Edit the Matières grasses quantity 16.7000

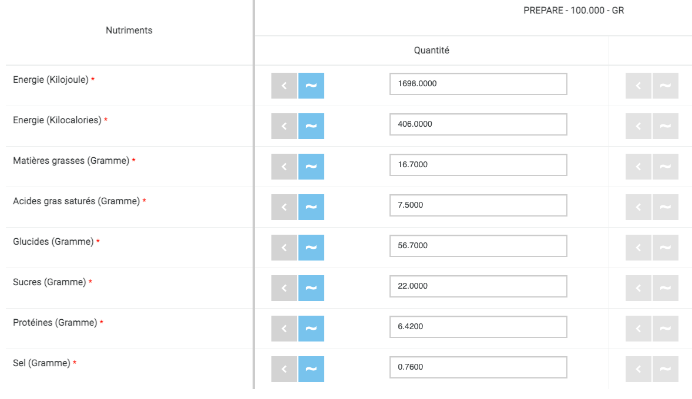click(x=478, y=165)
